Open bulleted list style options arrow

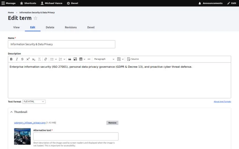point(56,59)
